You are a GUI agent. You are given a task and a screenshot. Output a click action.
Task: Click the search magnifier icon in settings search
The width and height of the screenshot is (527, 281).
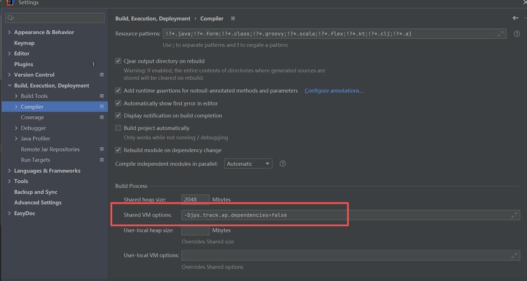click(x=11, y=18)
